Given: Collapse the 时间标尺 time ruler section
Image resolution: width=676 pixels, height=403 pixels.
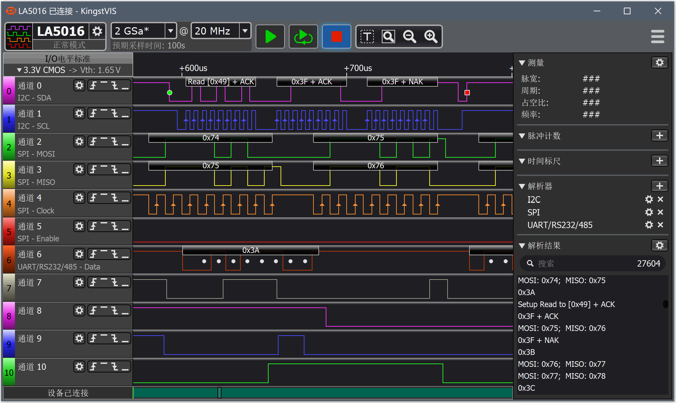Looking at the screenshot, I should pos(522,161).
